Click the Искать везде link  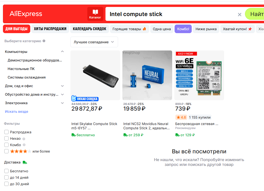coord(17,111)
